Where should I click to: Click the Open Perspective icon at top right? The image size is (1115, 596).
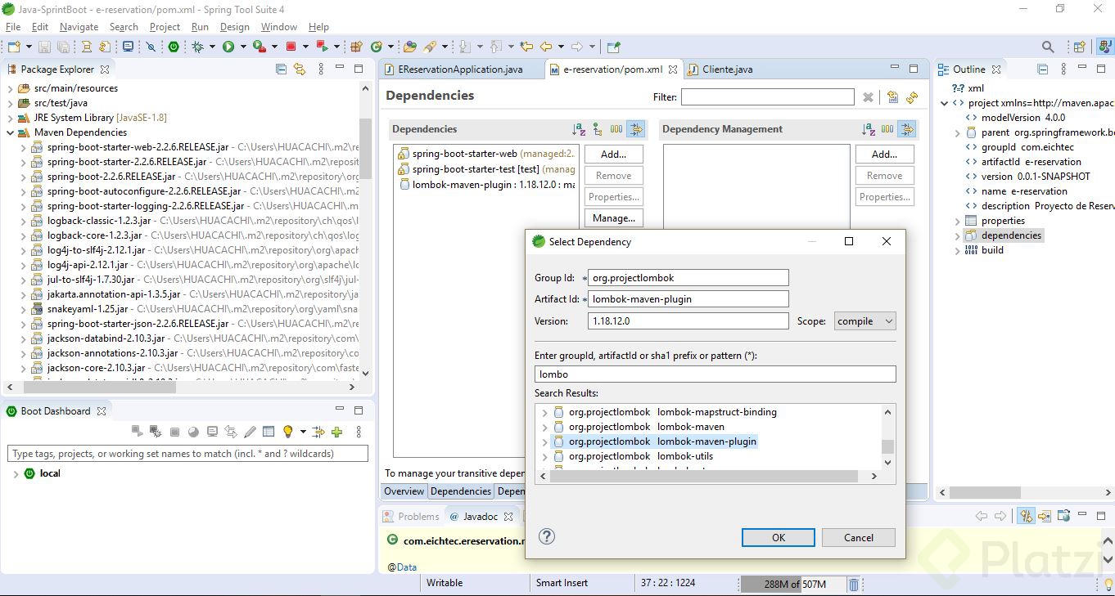tap(1080, 47)
